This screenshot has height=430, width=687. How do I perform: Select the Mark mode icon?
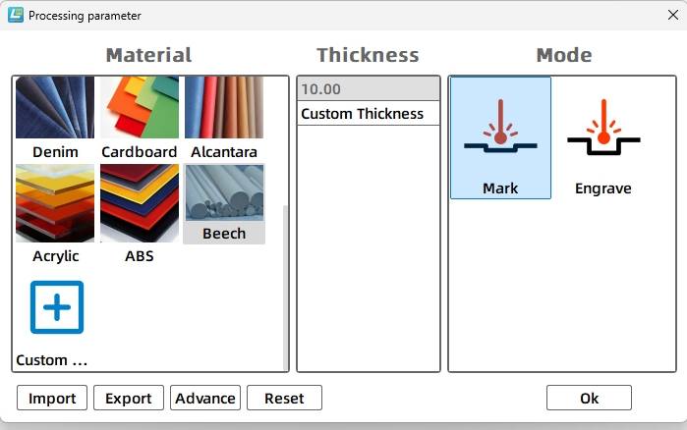pos(500,137)
